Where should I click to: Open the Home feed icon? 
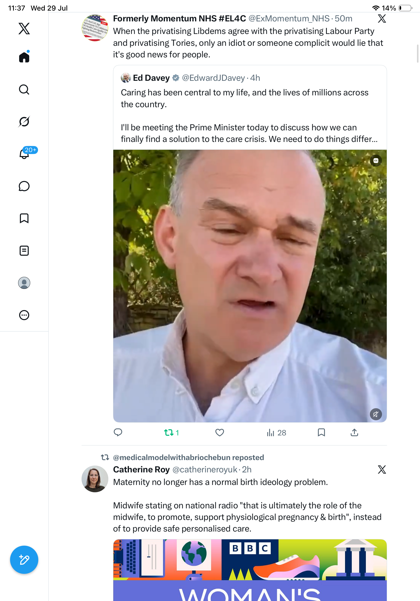click(x=24, y=57)
